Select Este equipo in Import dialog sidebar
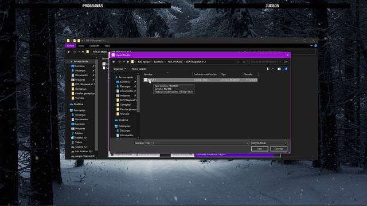 click(124, 126)
